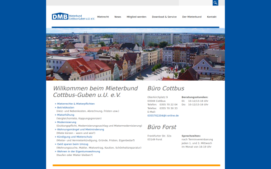
Task: Click the Duldungspflicht, Modernisierungszuschlag description
Action: (99, 126)
